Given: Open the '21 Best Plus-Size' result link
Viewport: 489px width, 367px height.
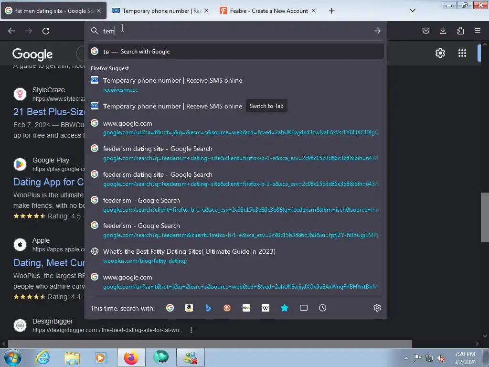Looking at the screenshot, I should tap(49, 112).
